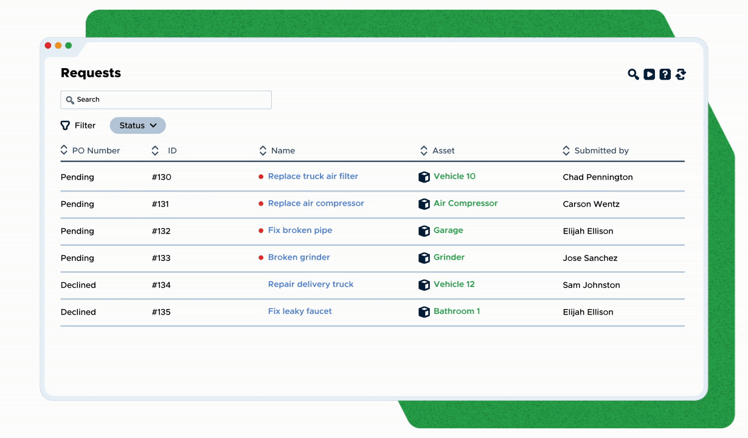Expand the Status filter dropdown
The image size is (748, 438).
pyautogui.click(x=137, y=125)
